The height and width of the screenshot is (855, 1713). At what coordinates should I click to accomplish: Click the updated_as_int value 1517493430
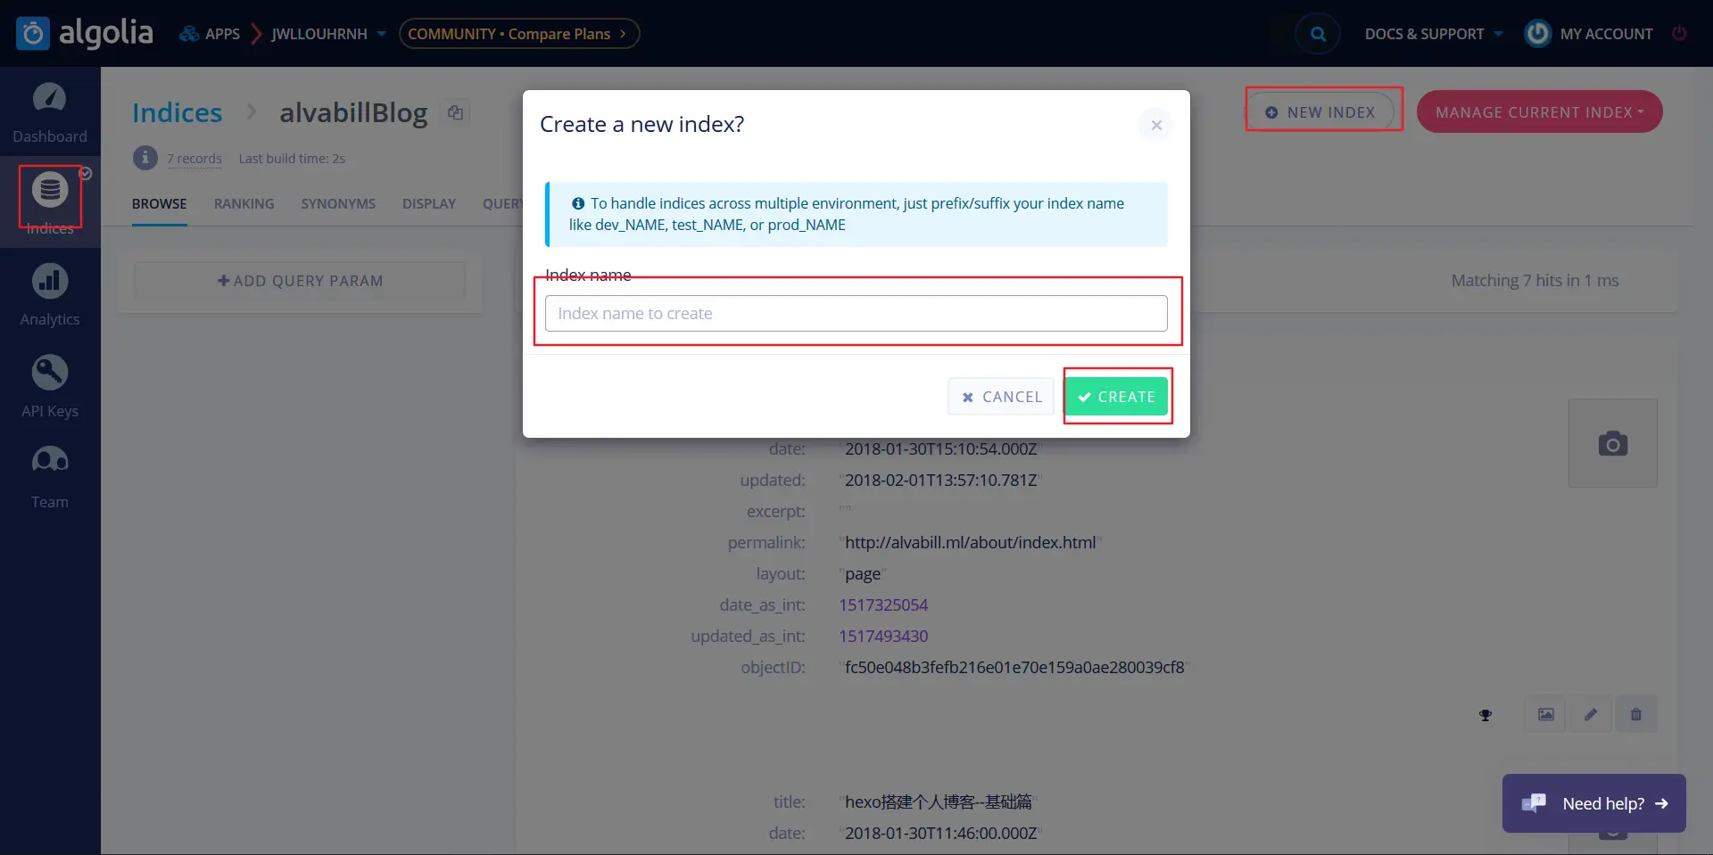883,637
